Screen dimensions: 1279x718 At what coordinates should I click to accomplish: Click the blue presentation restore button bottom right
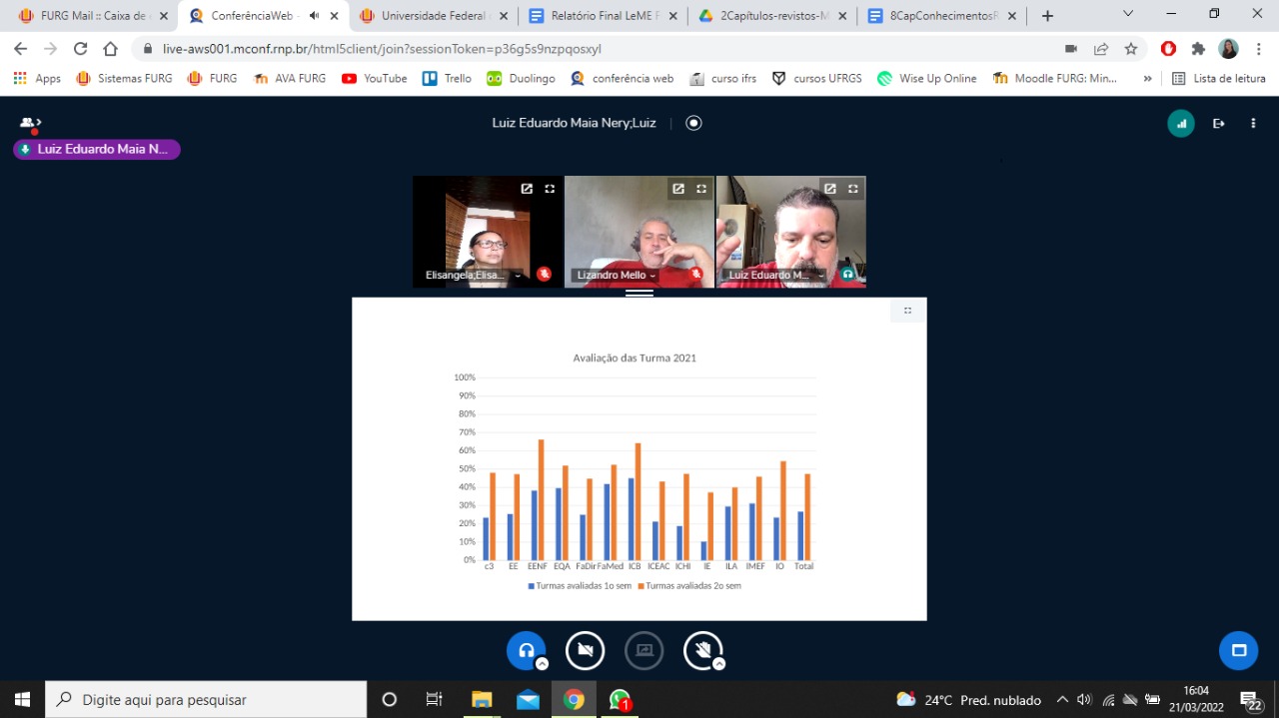1238,650
